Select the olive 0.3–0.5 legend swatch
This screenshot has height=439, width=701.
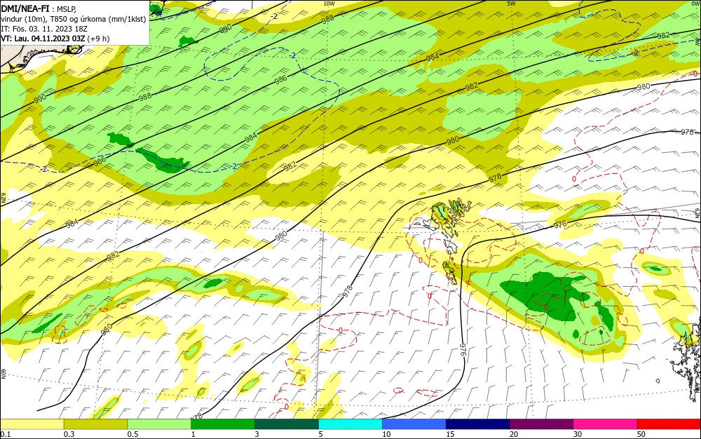coord(95,424)
